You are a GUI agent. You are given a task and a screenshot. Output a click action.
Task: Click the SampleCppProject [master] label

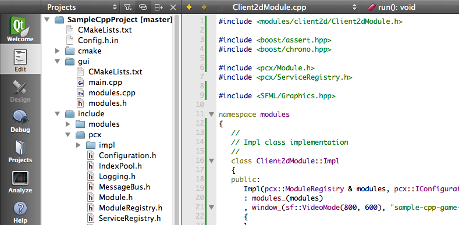tap(120, 20)
